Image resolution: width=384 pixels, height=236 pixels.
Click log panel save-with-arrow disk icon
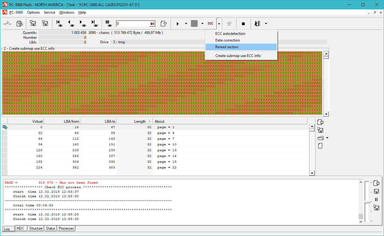[x=376, y=208]
